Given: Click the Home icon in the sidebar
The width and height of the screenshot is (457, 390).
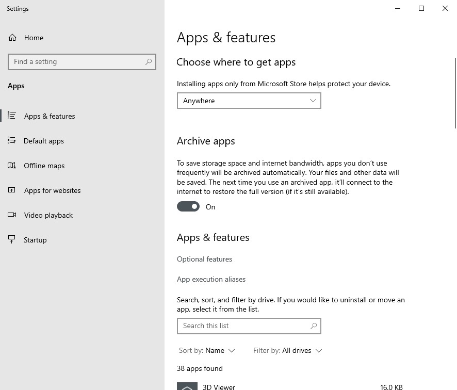Looking at the screenshot, I should 11,37.
